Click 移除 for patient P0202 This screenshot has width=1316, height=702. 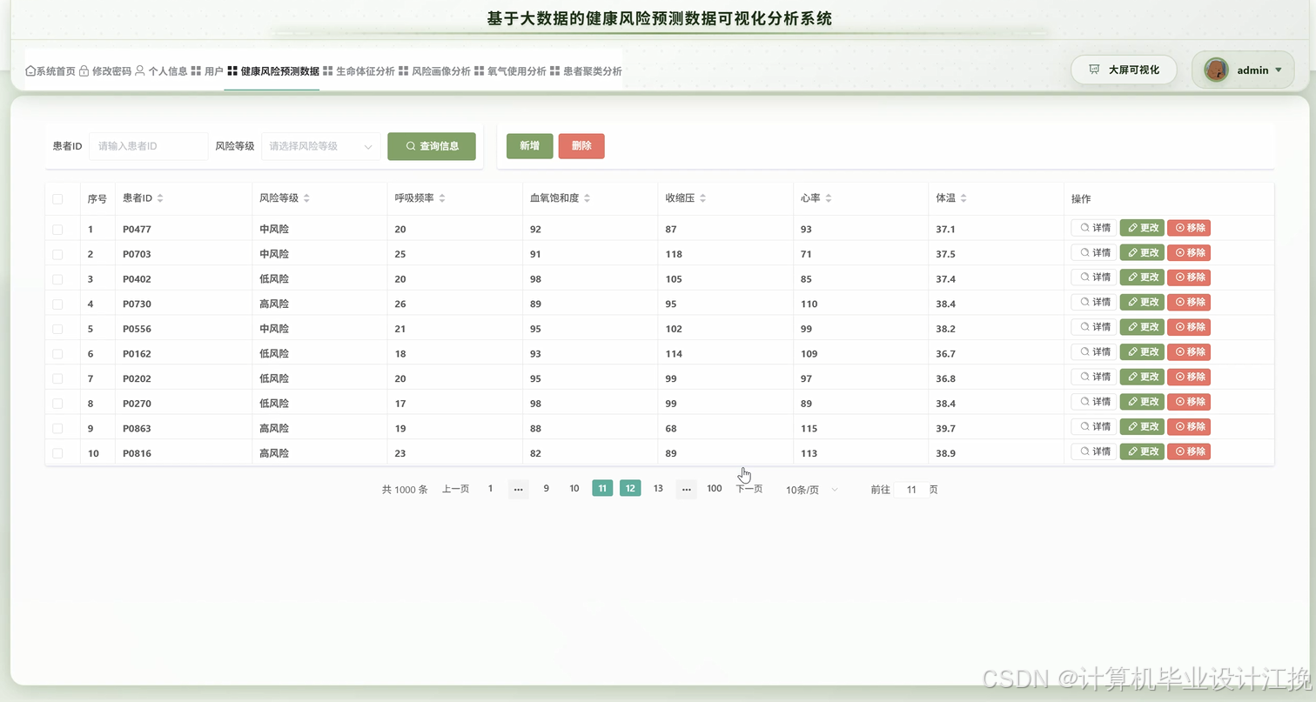(1189, 377)
